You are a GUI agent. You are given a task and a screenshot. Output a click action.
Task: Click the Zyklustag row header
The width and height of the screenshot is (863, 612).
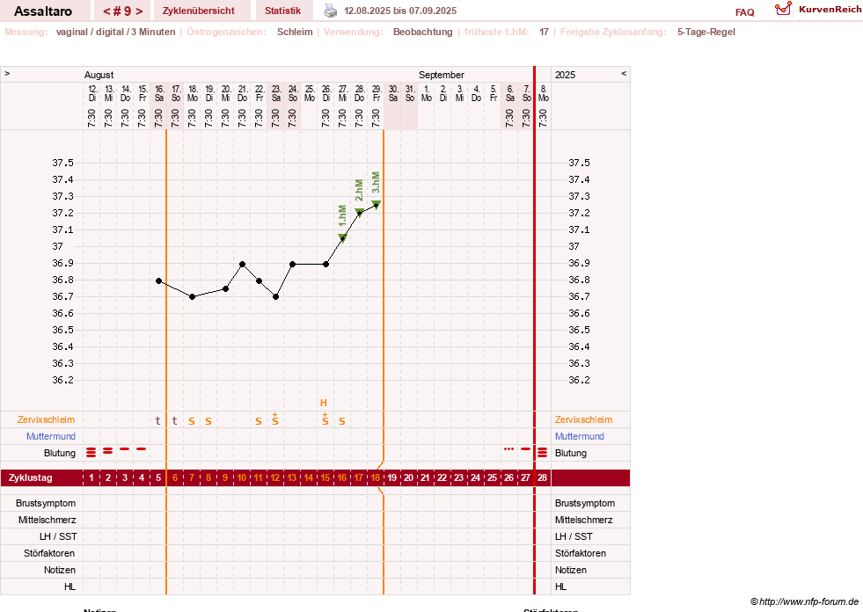(x=31, y=477)
